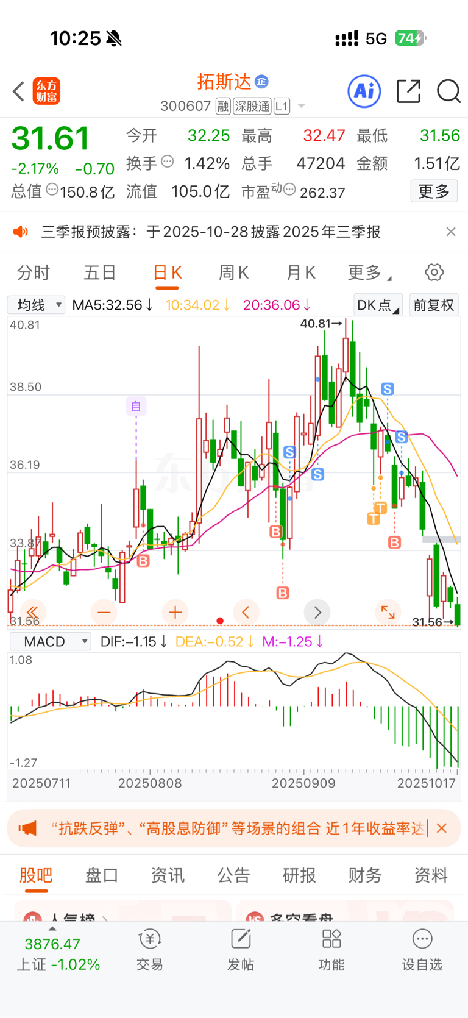Tap the 31.61 current price

click(x=51, y=138)
